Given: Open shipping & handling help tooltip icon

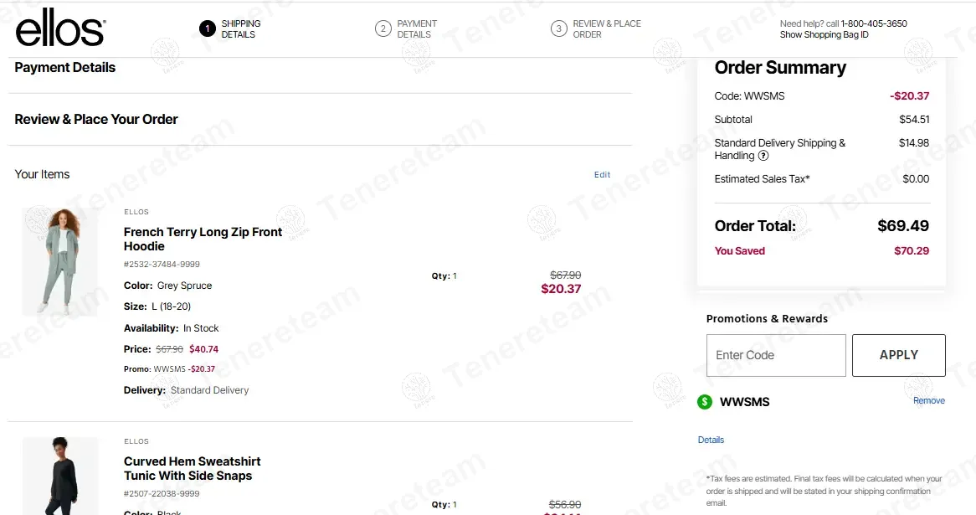Looking at the screenshot, I should [763, 156].
